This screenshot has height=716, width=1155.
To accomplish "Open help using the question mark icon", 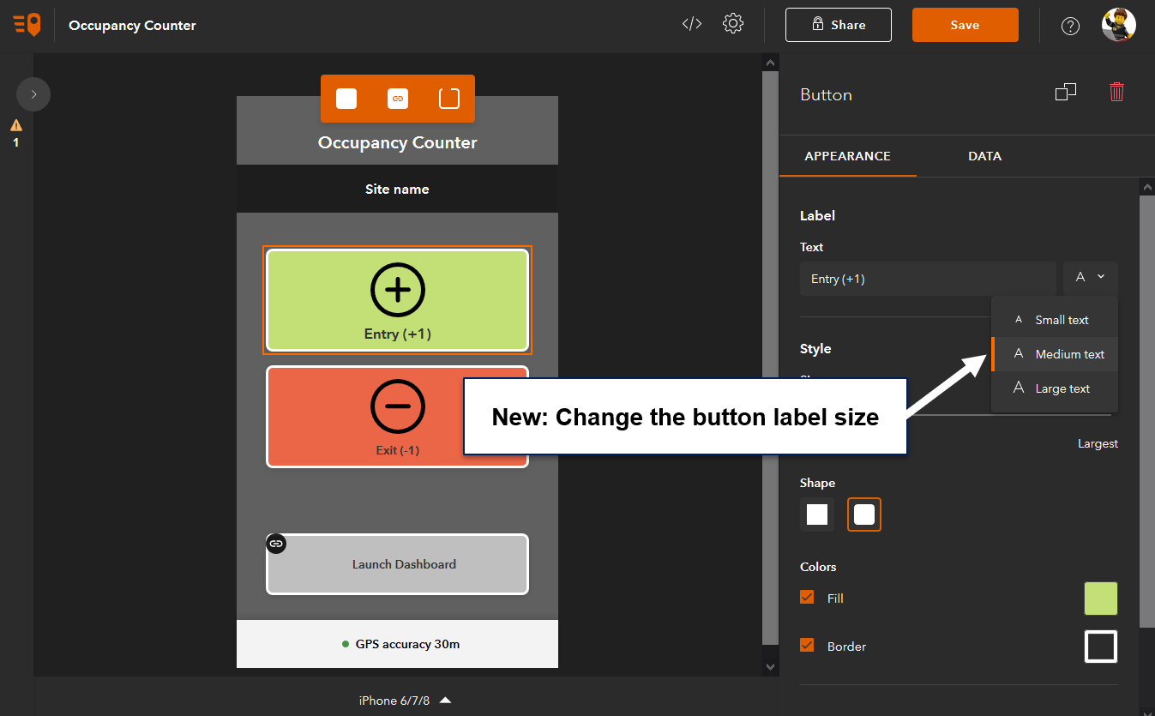I will pos(1070,25).
